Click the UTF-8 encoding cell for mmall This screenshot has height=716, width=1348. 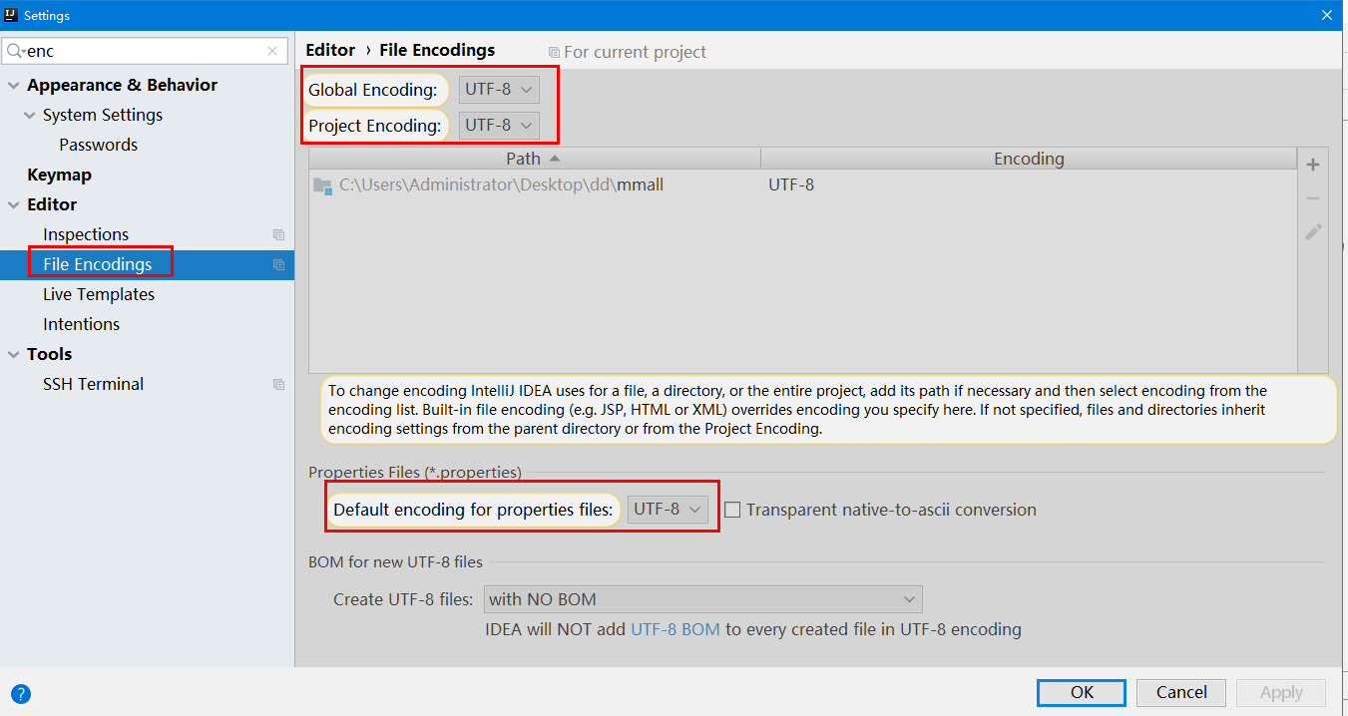tap(791, 184)
